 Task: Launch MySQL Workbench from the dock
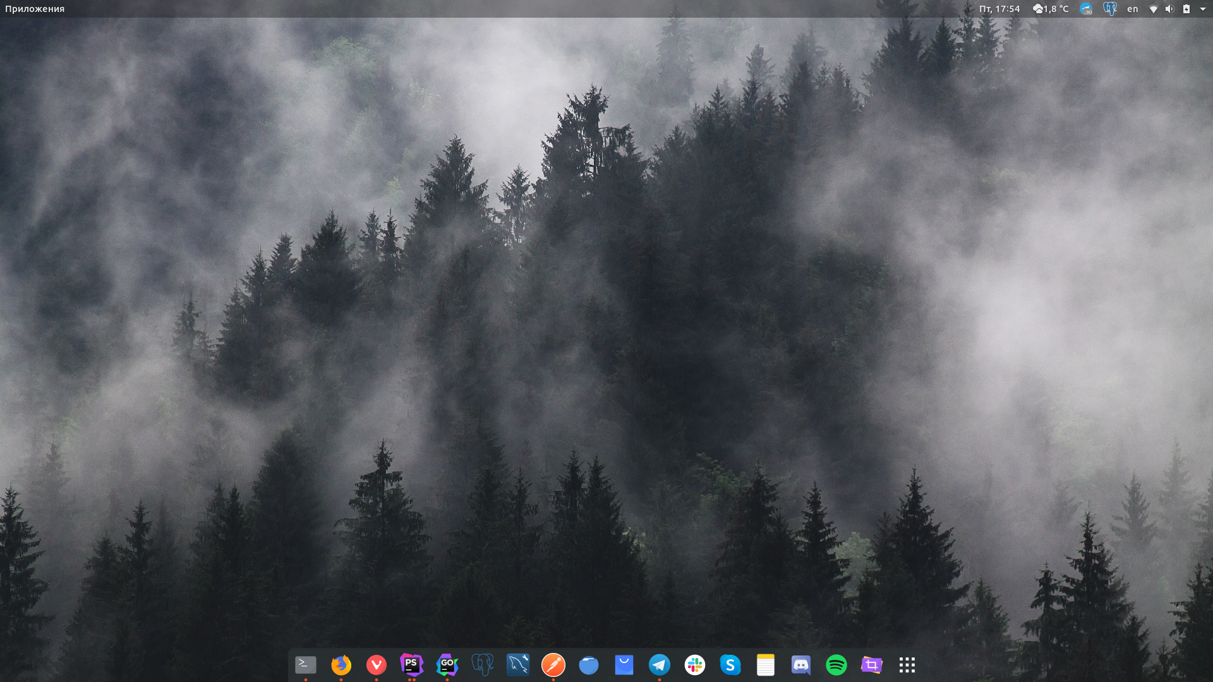tap(518, 664)
